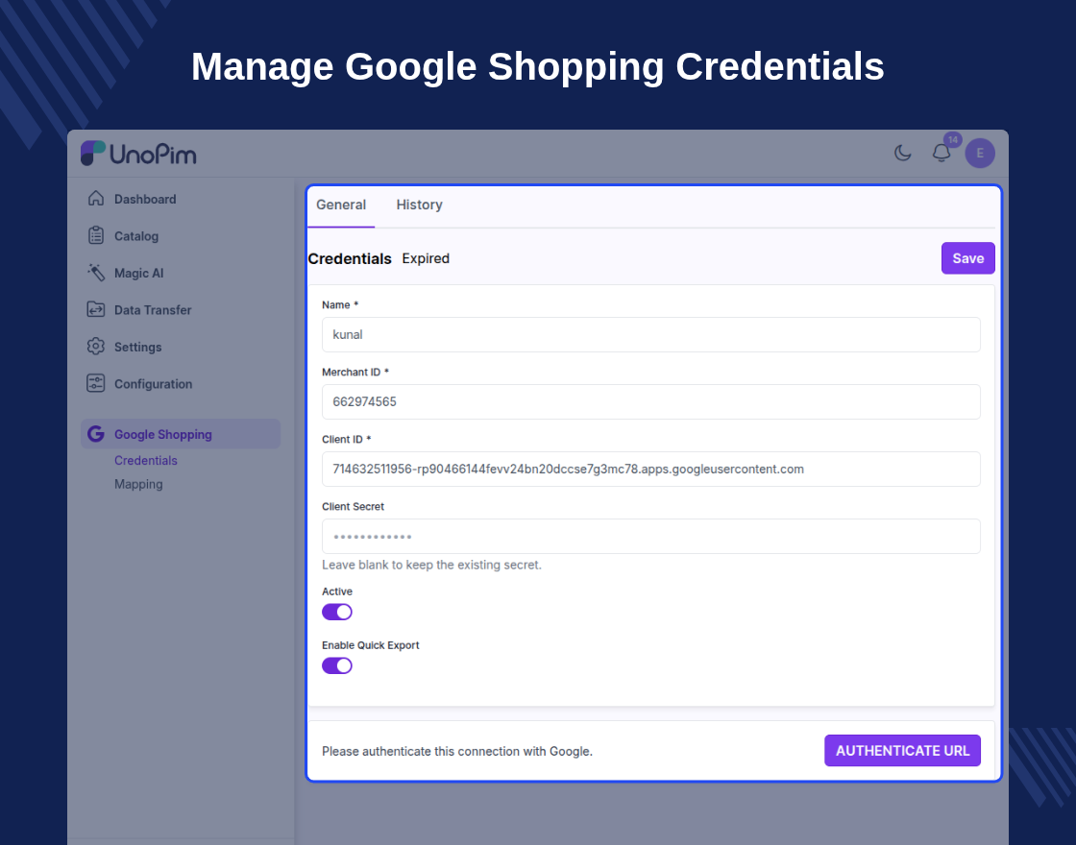Focus the Client Secret input field
The height and width of the screenshot is (845, 1076).
click(651, 537)
